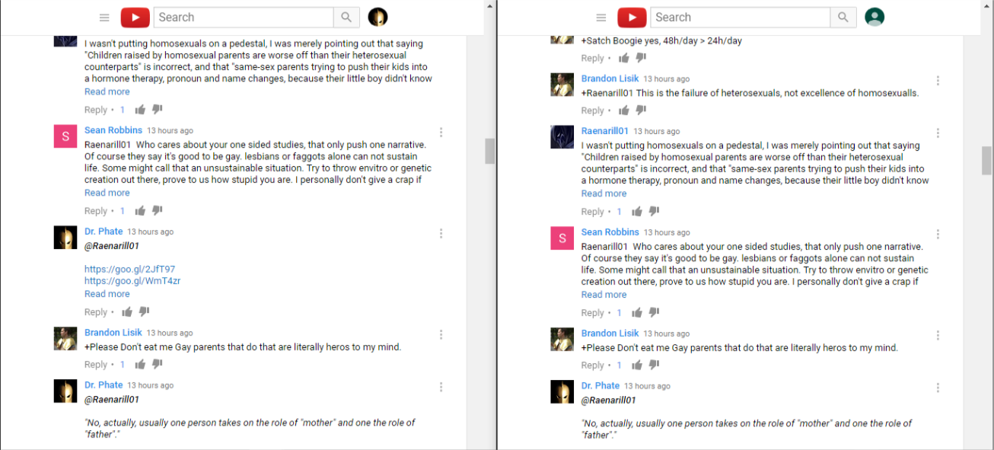Click the search magnifier button in left window
Viewport: 994px width, 450px height.
point(346,18)
